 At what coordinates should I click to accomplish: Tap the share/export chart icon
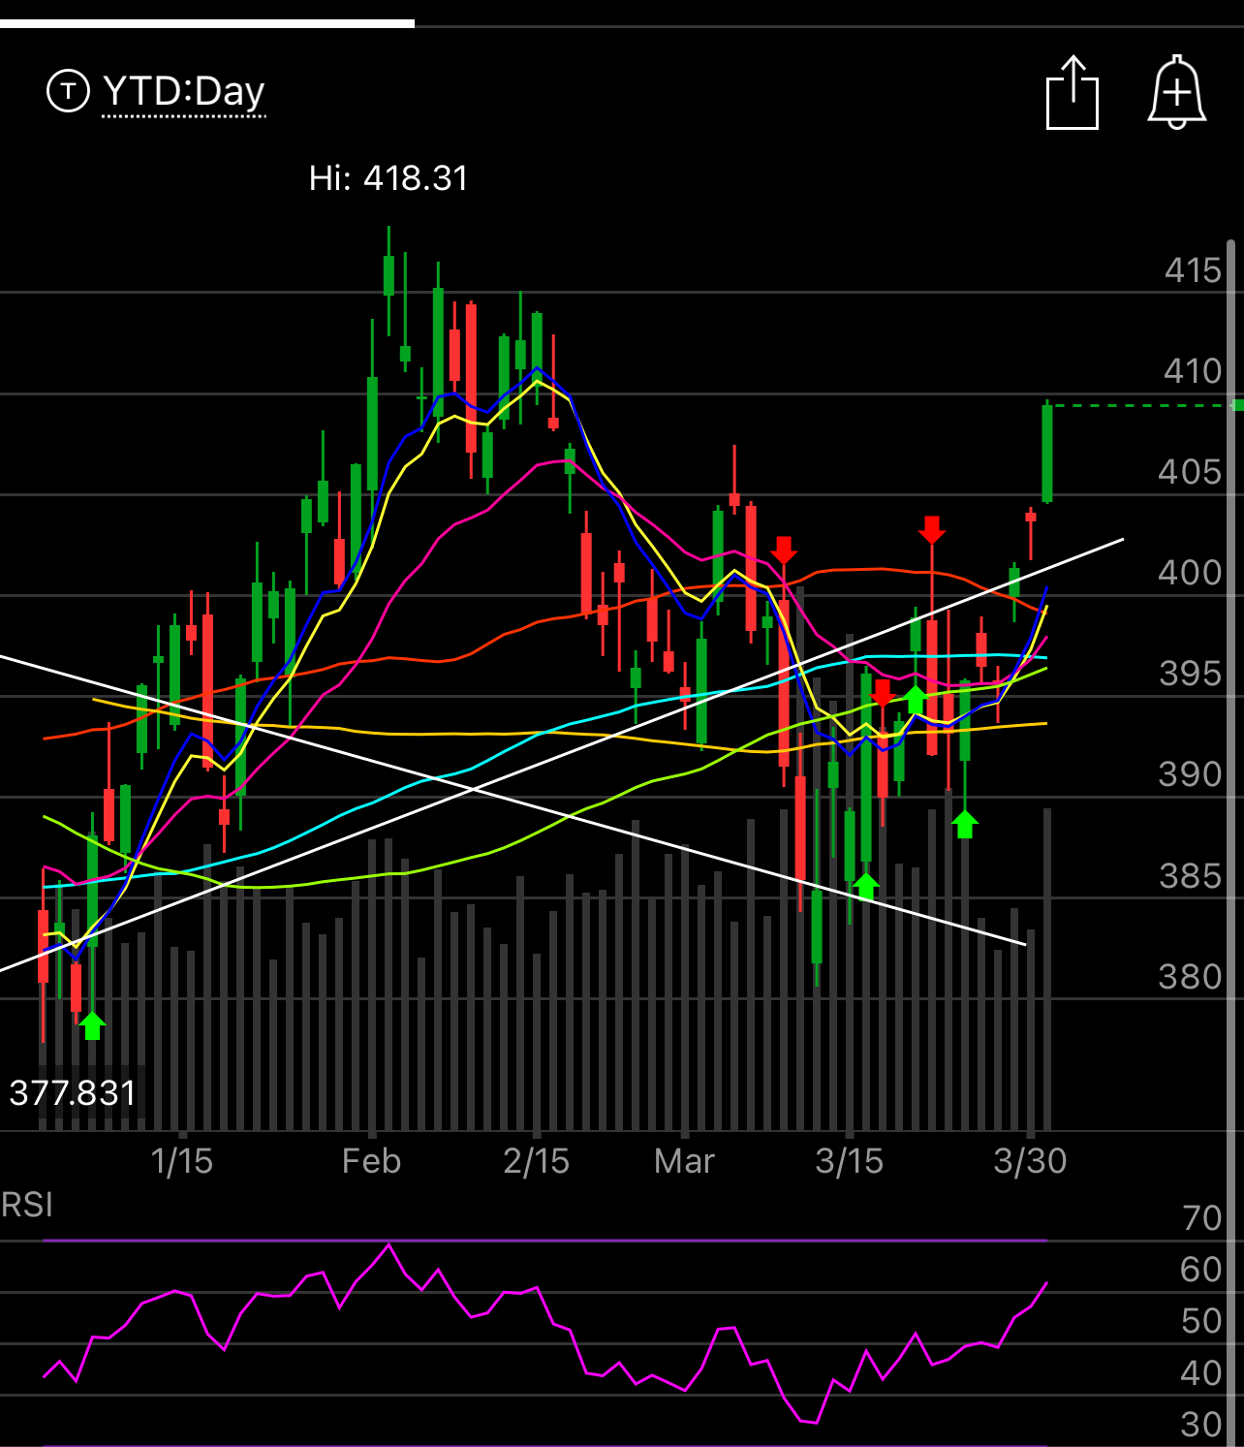tap(1073, 92)
